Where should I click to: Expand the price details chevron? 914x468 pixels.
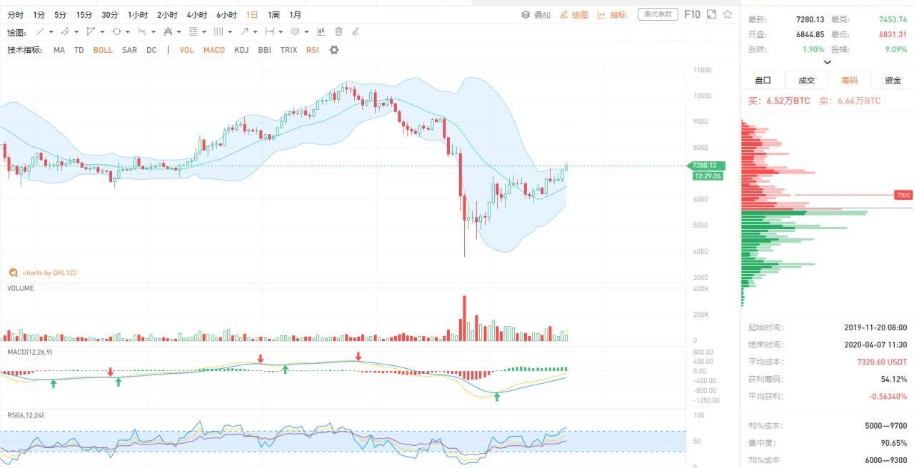point(828,63)
